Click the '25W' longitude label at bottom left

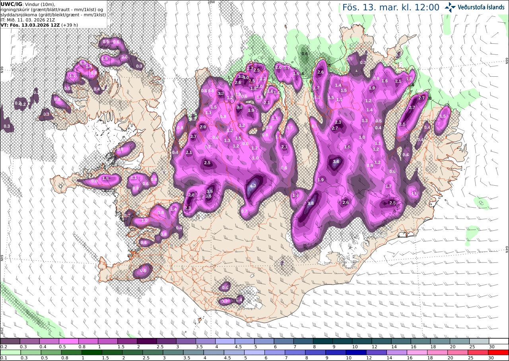2,330
